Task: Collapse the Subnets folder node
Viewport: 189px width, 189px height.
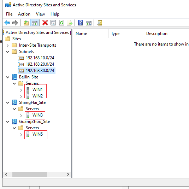Action: pyautogui.click(x=7, y=52)
